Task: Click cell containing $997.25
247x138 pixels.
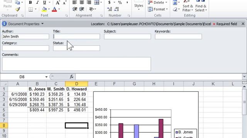Action: 56,110
